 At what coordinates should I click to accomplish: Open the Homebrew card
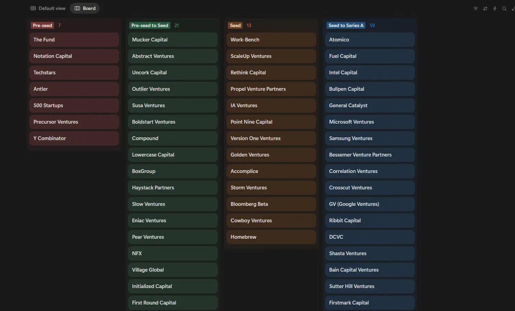[x=271, y=237]
